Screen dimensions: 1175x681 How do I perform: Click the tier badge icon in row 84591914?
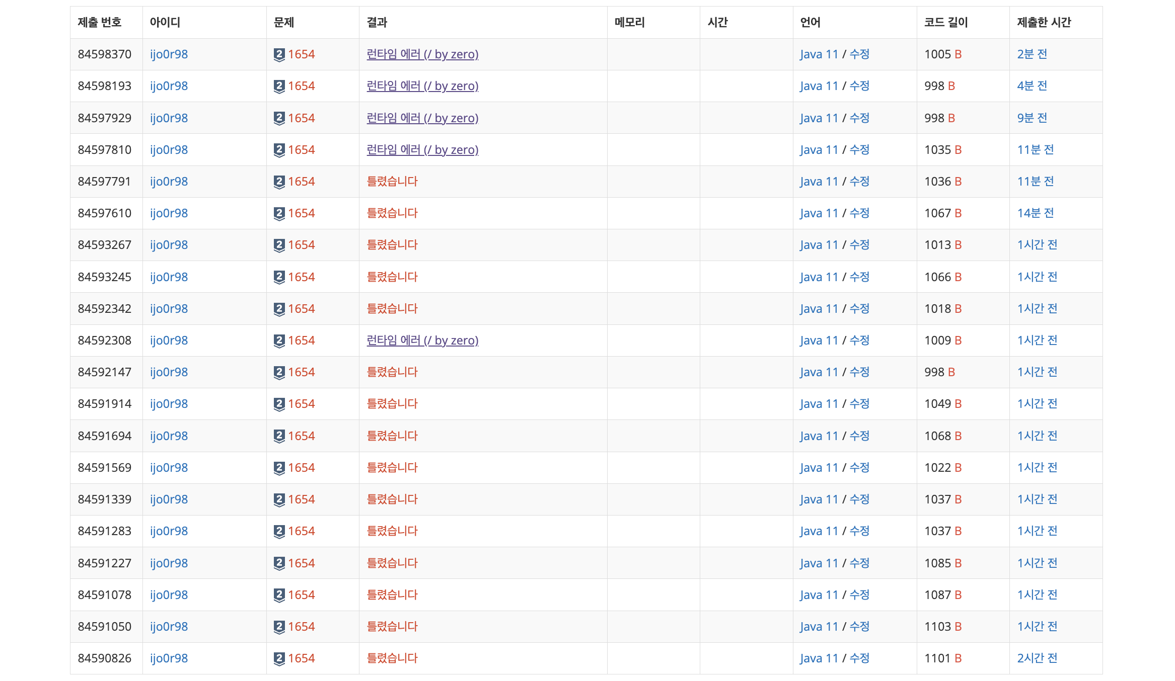click(279, 404)
